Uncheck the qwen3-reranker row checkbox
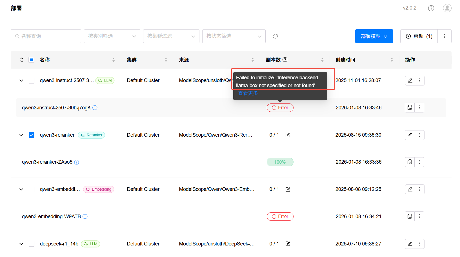 point(32,135)
